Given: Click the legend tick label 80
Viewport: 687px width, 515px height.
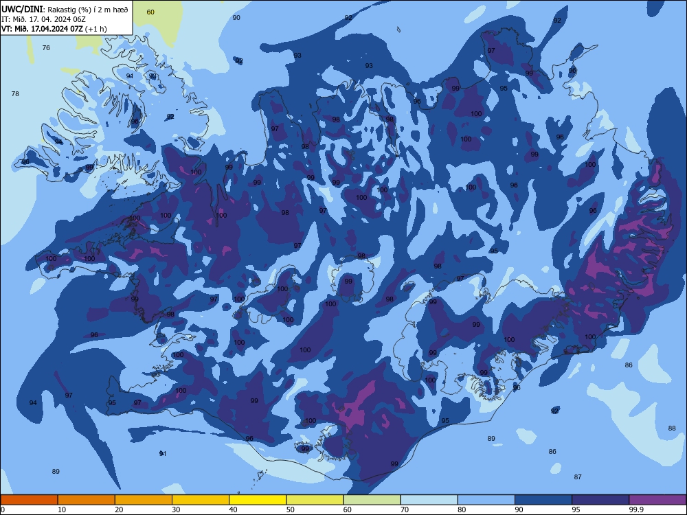Looking at the screenshot, I should point(462,510).
